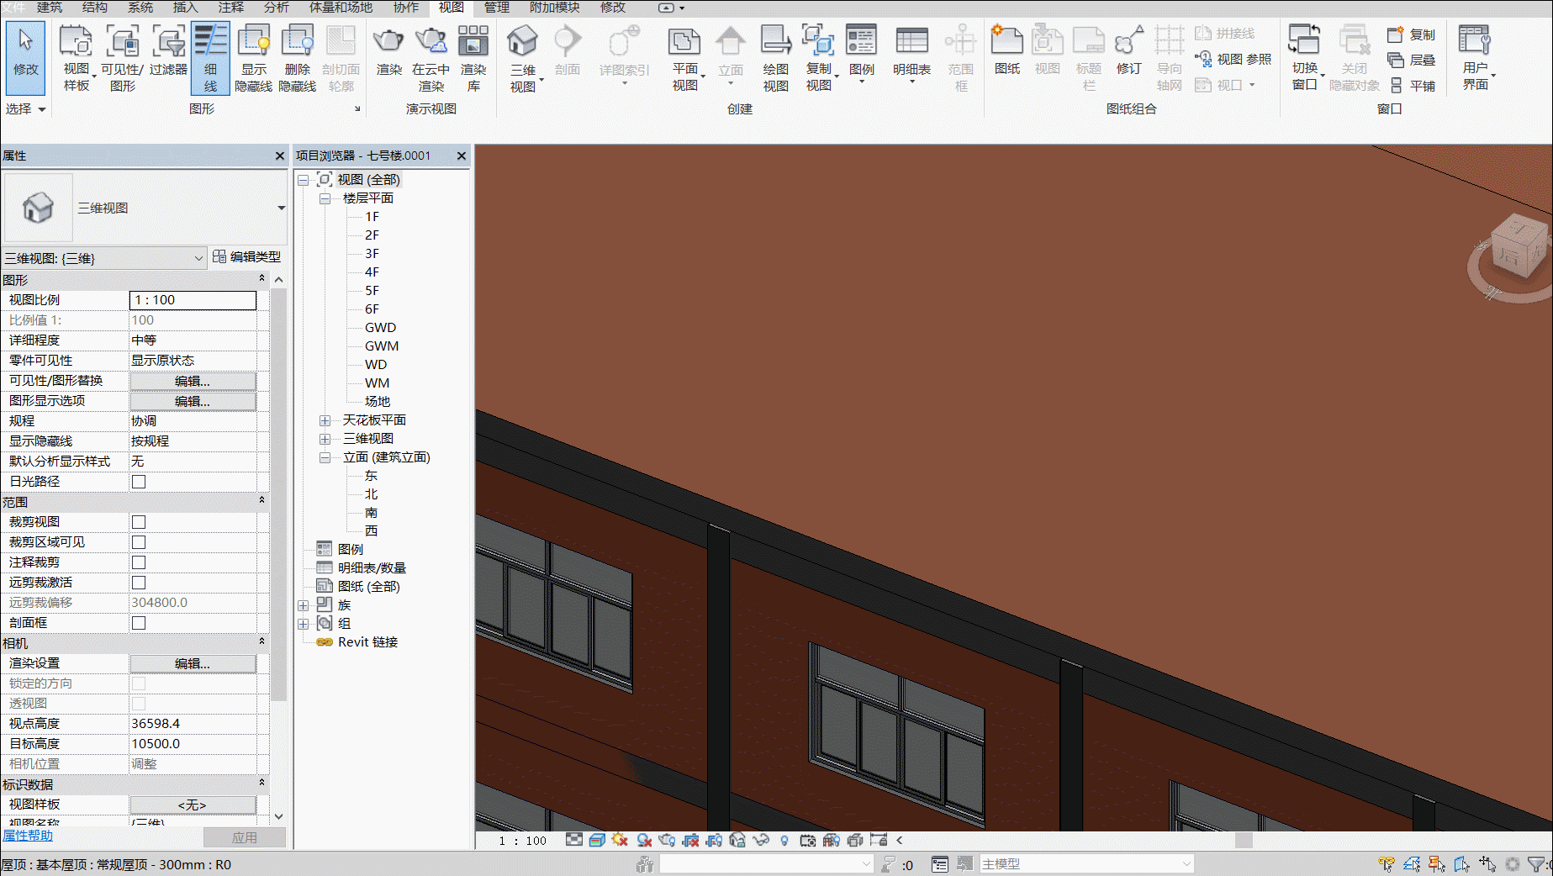1553x876 pixels.
Task: Expand 三维视图 node in project browser
Action: click(x=325, y=439)
